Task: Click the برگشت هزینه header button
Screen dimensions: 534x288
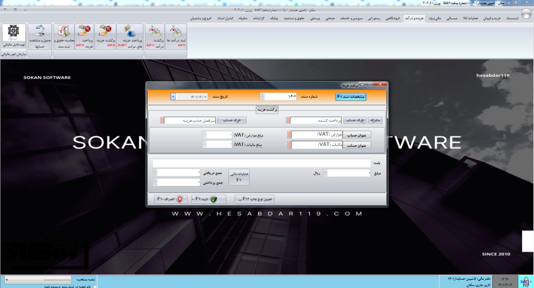Action: pyautogui.click(x=267, y=109)
